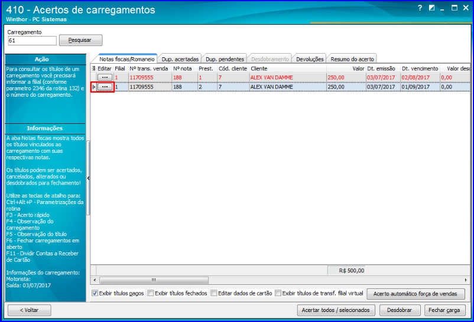Click the help question mark icon

[420, 8]
